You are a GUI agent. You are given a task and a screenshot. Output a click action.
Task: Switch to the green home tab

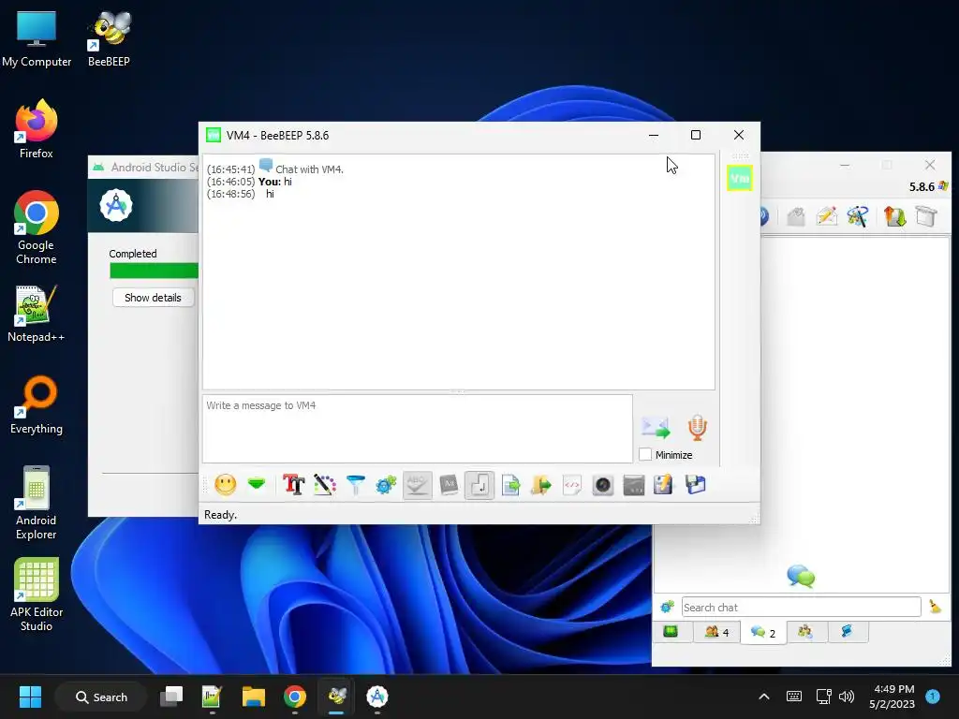[671, 632]
